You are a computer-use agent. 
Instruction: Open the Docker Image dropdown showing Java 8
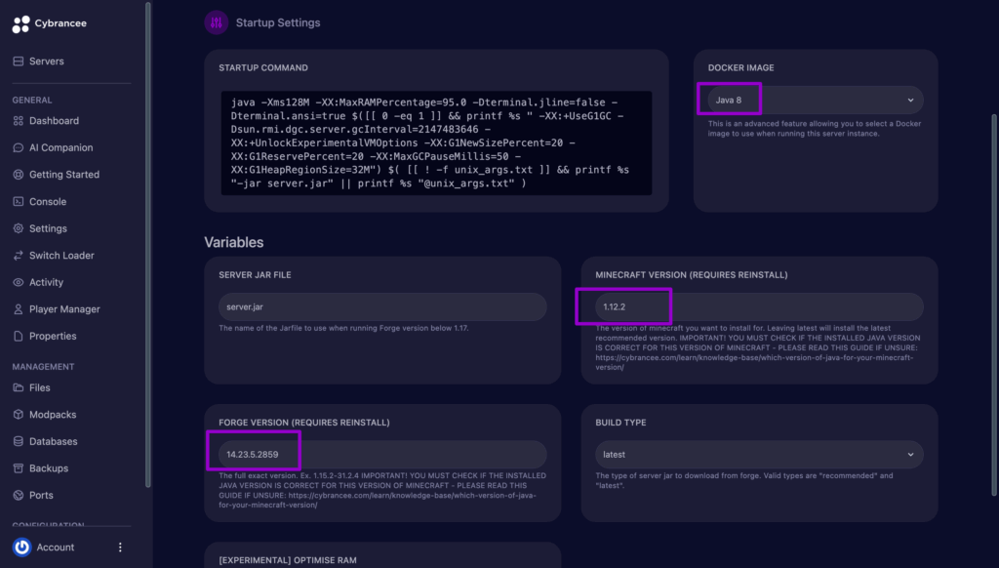[815, 101]
